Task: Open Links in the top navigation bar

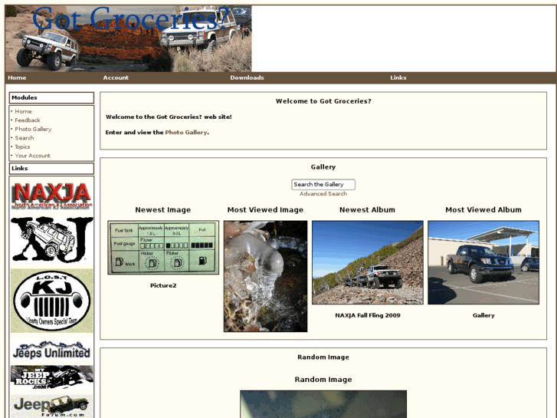Action: 398,77
